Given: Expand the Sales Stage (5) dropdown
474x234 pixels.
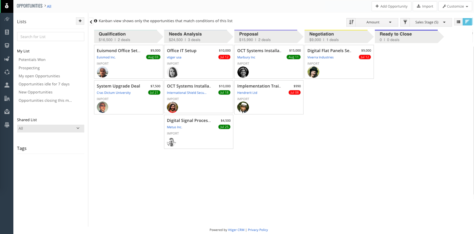Looking at the screenshot, I should point(430,22).
